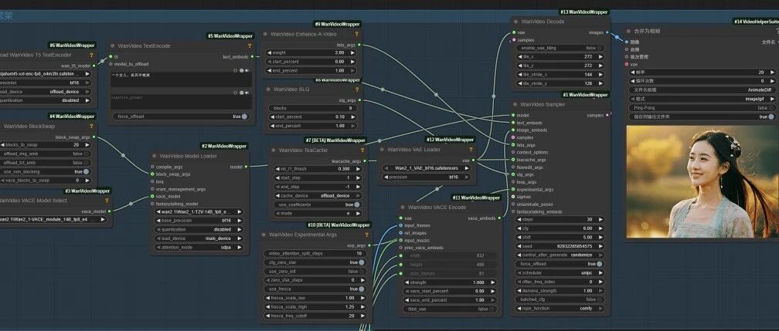Toggle cfg_zero_star in Experimental Args
Screen dimensions: 779x331
[x=315, y=262]
